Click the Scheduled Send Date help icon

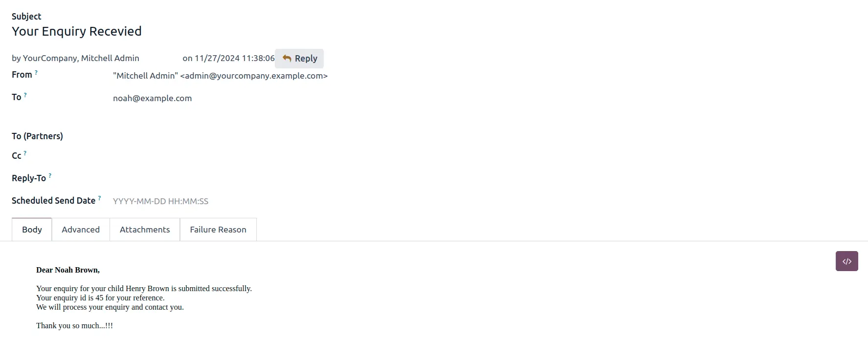click(99, 198)
